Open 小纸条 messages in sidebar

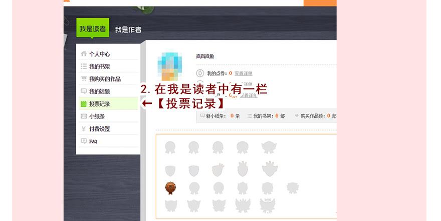[97, 116]
